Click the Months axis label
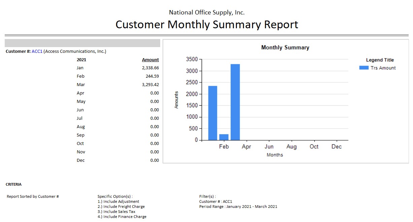Viewport: 413px width, 222px height. (x=275, y=155)
